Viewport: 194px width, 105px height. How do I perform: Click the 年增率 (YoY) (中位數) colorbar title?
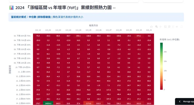point(170,40)
